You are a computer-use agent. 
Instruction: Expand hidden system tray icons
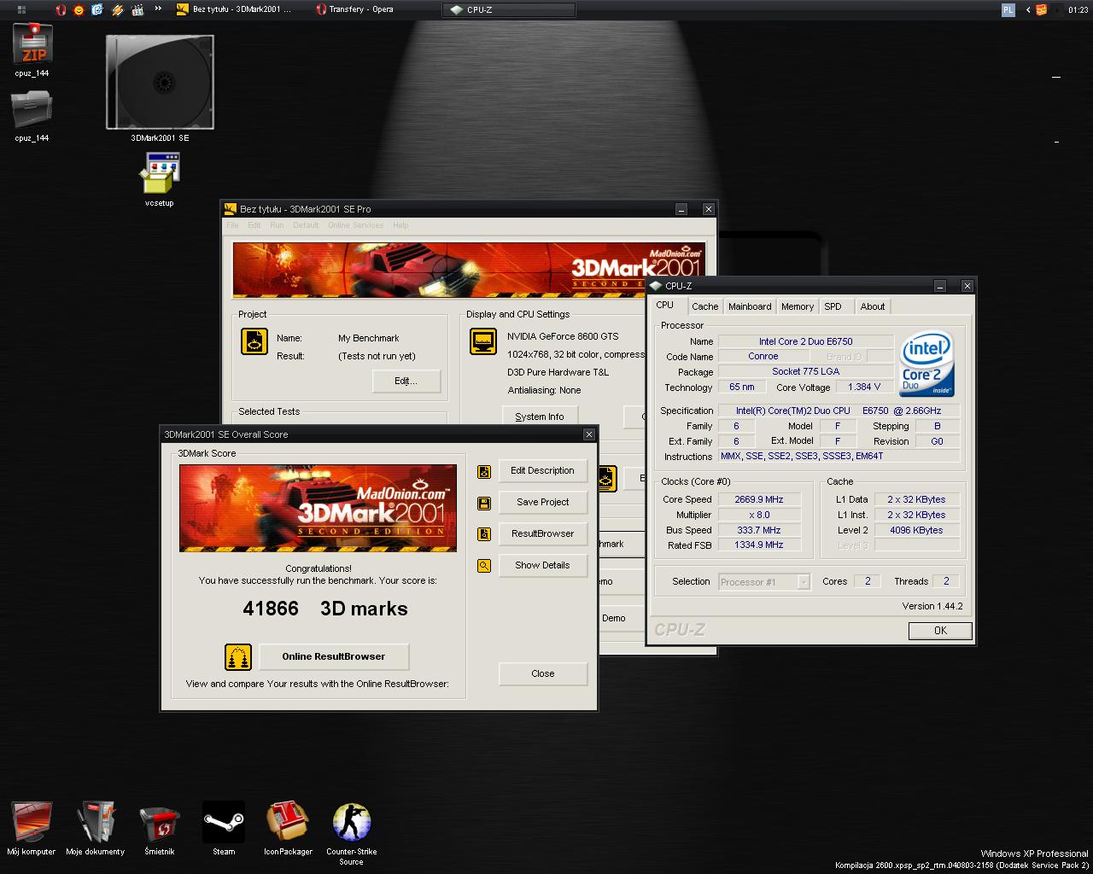(x=1028, y=9)
